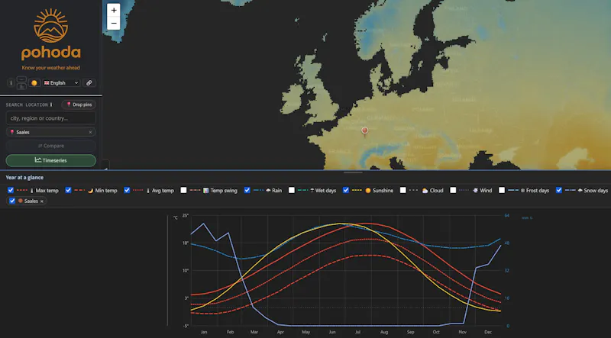The height and width of the screenshot is (338, 611).
Task: Click the 64 label on right axis
Action: tap(507, 215)
